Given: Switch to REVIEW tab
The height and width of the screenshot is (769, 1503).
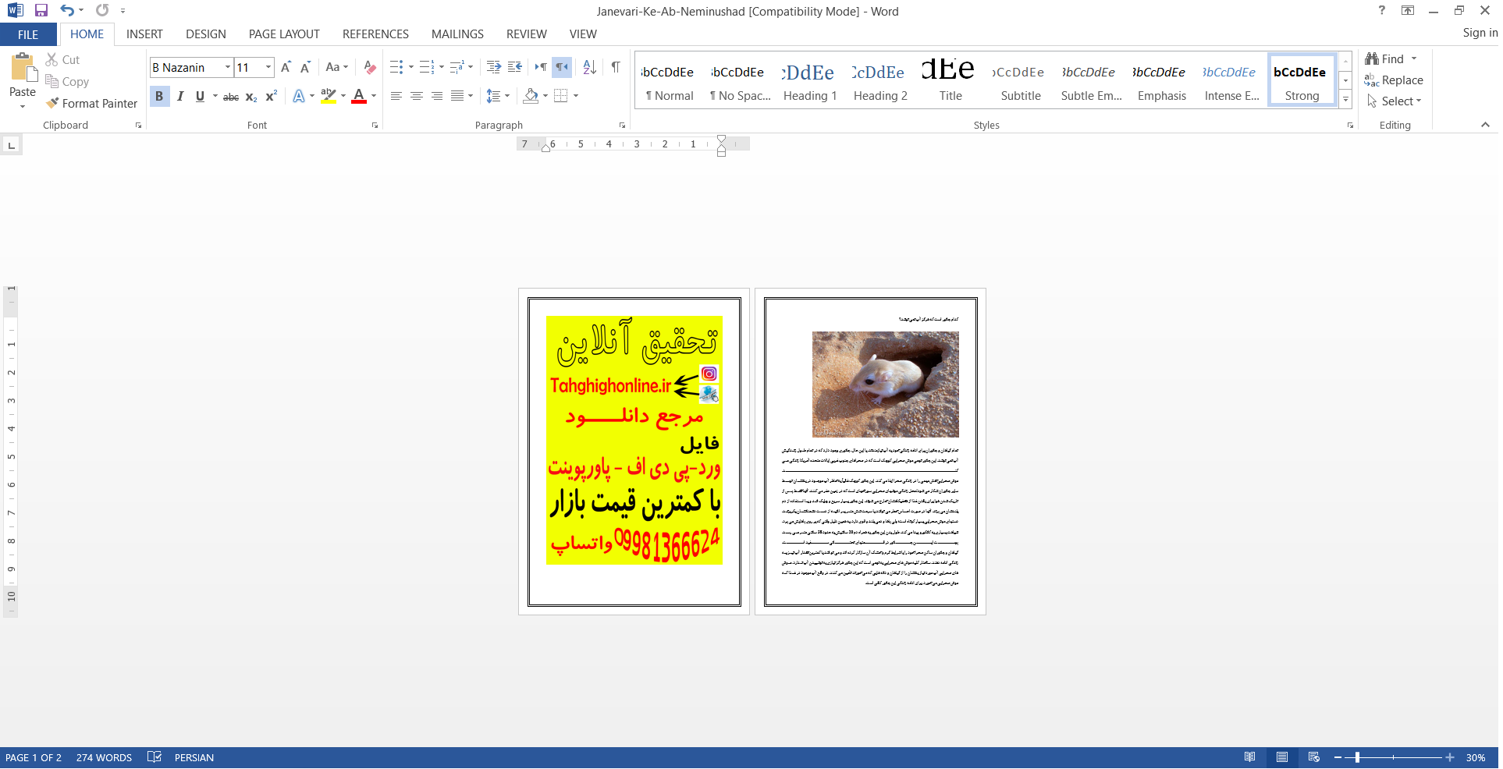Looking at the screenshot, I should coord(527,34).
